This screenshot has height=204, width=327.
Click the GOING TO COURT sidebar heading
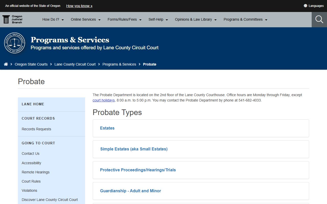38,143
